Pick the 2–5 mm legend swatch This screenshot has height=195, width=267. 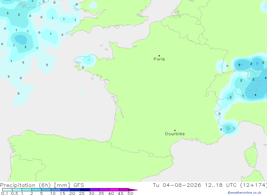pyautogui.click(x=36, y=190)
